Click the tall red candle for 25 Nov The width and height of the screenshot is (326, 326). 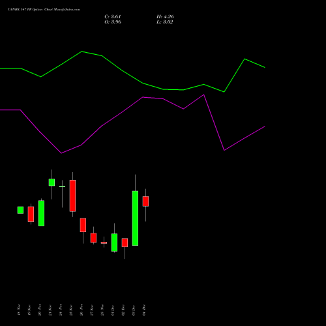tap(72, 196)
